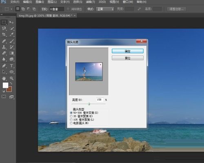This screenshot has width=204, height=163.
Task: Confirm lens flare with 确定 button
Action: (x=128, y=51)
